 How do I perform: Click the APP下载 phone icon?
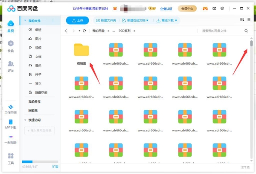pyautogui.click(x=11, y=122)
